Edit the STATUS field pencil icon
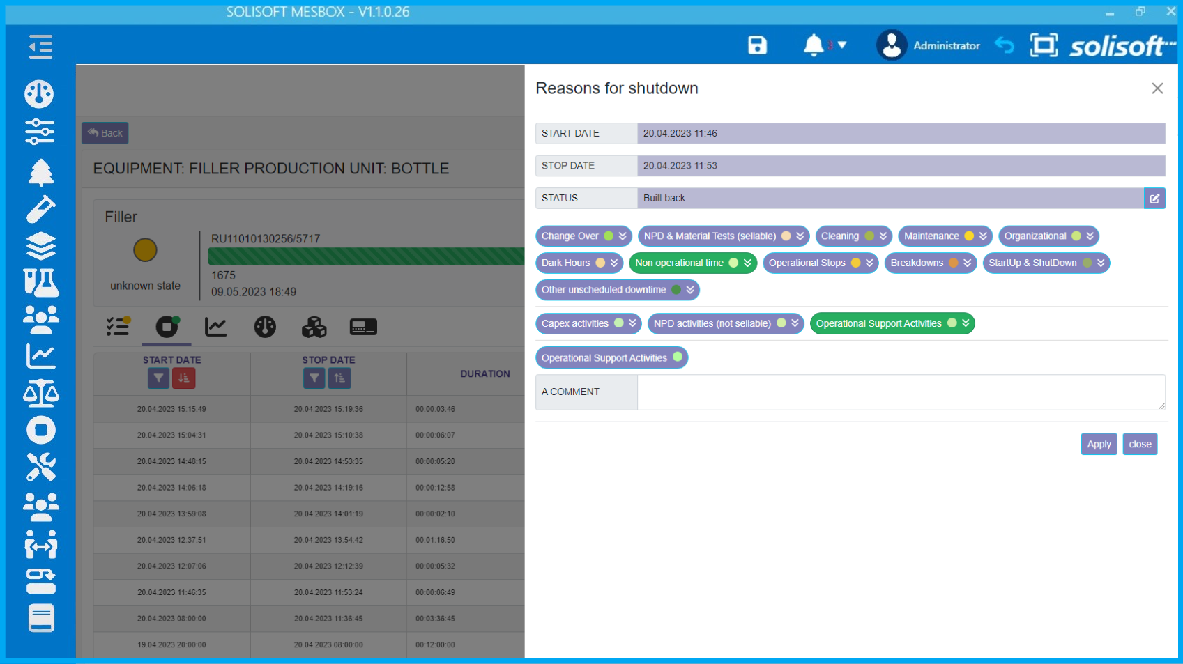The image size is (1183, 664). click(1154, 199)
